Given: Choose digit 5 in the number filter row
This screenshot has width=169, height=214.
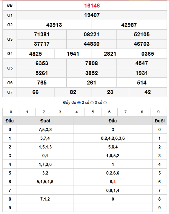Looking at the screenshot, I should [x=93, y=112].
